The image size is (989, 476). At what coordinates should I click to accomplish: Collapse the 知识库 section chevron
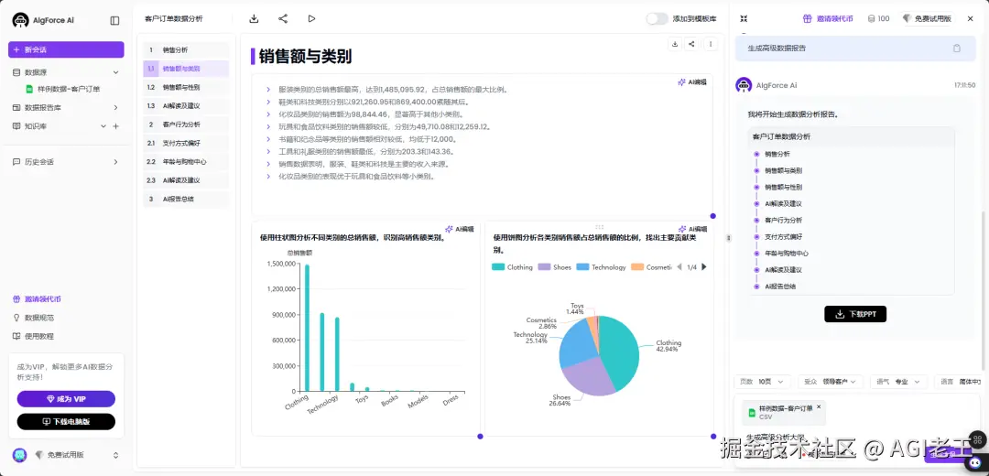click(x=103, y=126)
